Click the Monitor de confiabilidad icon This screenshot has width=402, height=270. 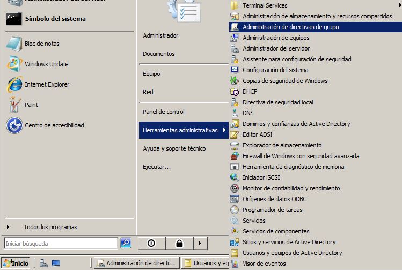[x=235, y=188]
